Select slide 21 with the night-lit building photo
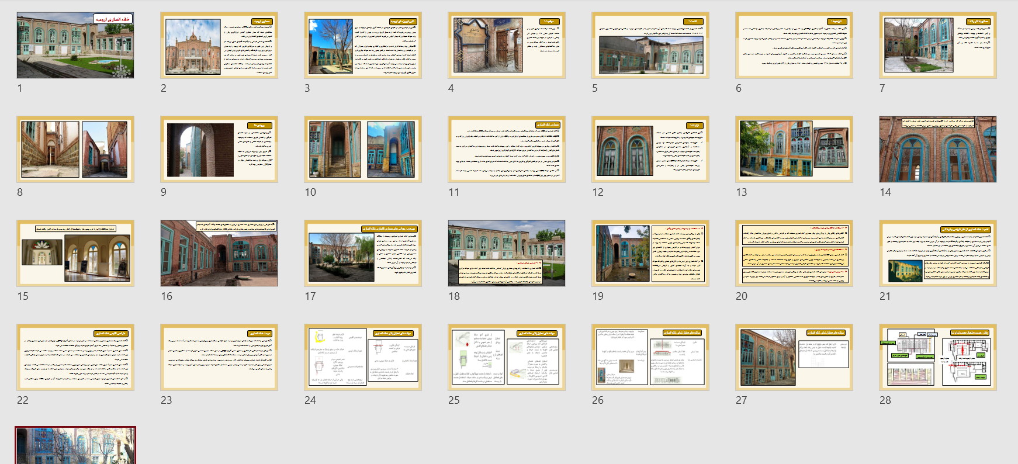Viewport: 1018px width, 464px height. coord(938,254)
